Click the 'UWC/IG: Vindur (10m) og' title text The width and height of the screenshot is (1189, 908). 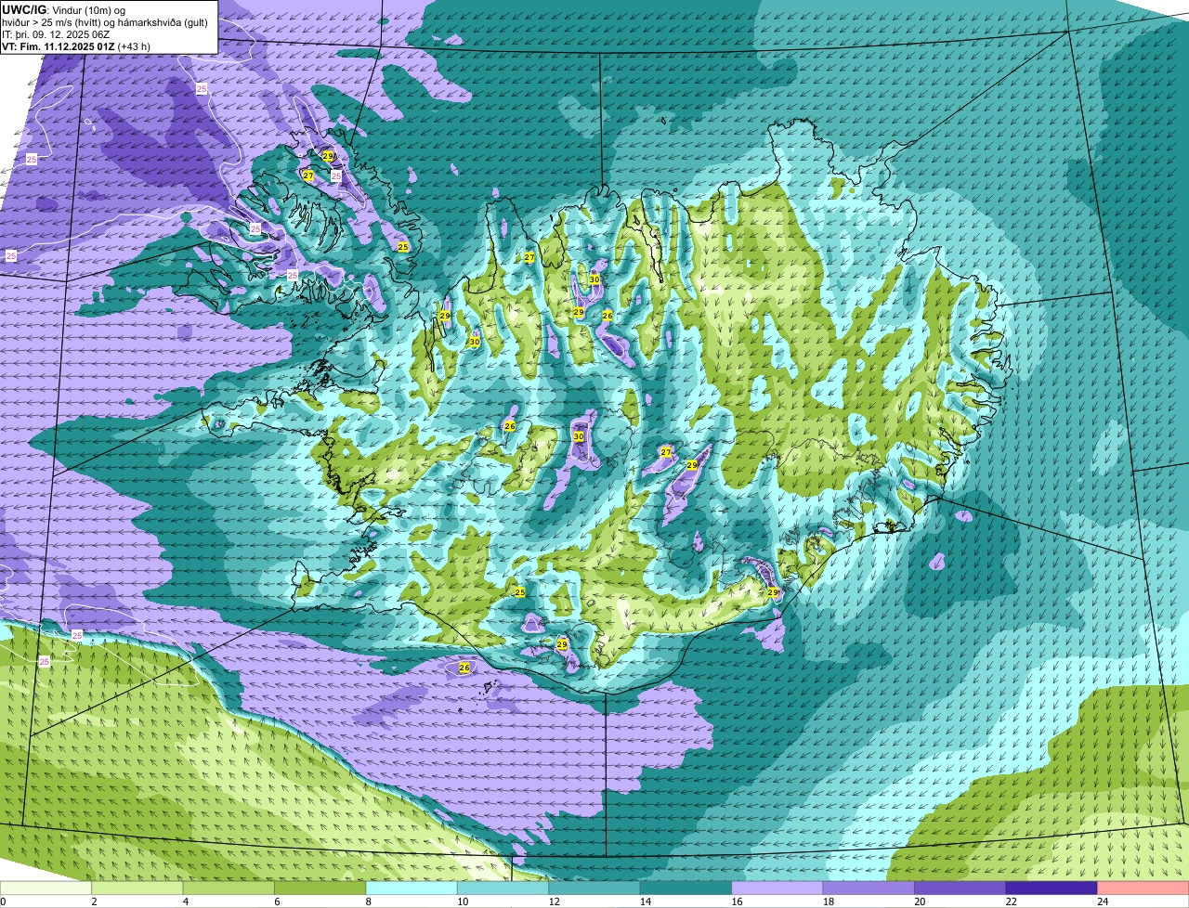[64, 10]
